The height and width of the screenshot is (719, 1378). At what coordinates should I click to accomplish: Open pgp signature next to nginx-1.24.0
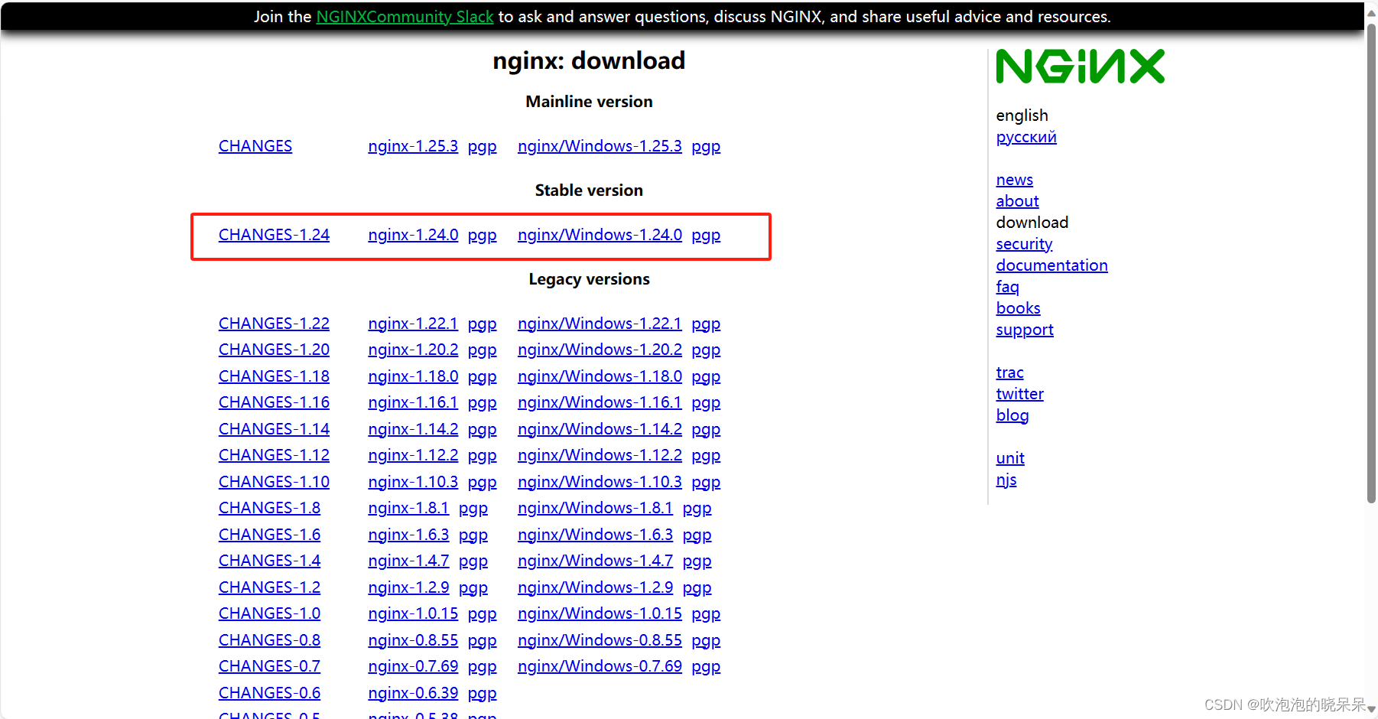tap(482, 235)
